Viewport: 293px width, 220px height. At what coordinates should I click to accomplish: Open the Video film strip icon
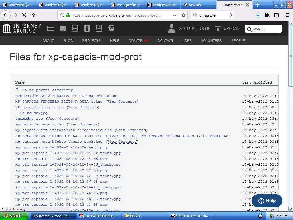coord(75,28)
